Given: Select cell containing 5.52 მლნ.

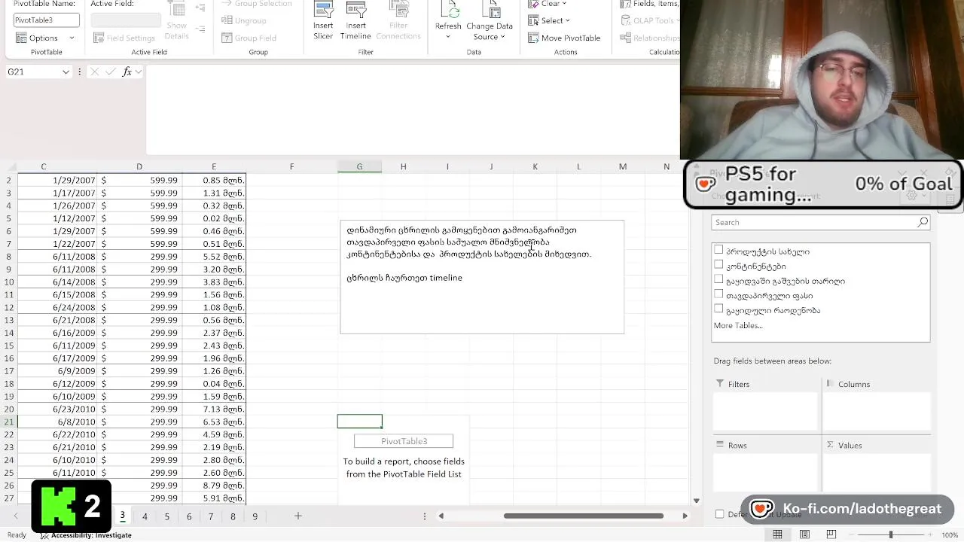Looking at the screenshot, I should point(214,256).
